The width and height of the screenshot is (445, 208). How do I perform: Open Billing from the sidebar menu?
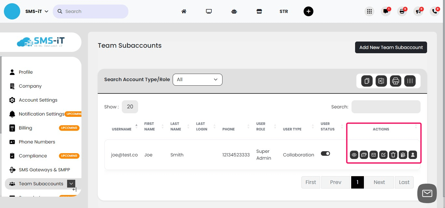pyautogui.click(x=26, y=128)
